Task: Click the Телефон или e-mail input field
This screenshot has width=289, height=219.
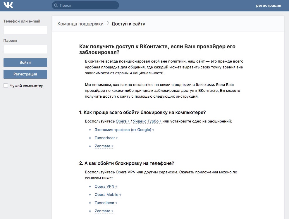Action: click(x=25, y=30)
